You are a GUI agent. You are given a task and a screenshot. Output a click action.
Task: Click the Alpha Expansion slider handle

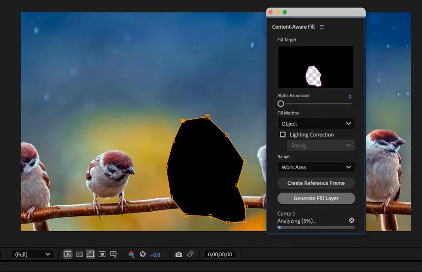coord(281,103)
